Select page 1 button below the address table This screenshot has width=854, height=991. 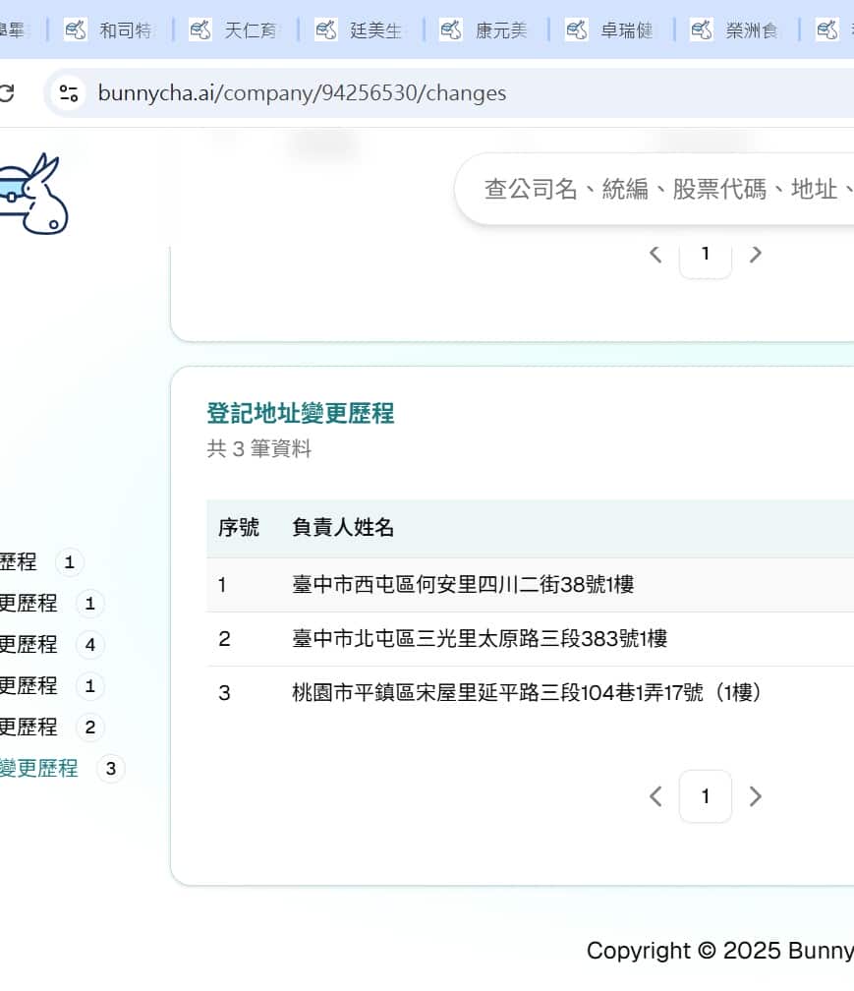tap(705, 796)
